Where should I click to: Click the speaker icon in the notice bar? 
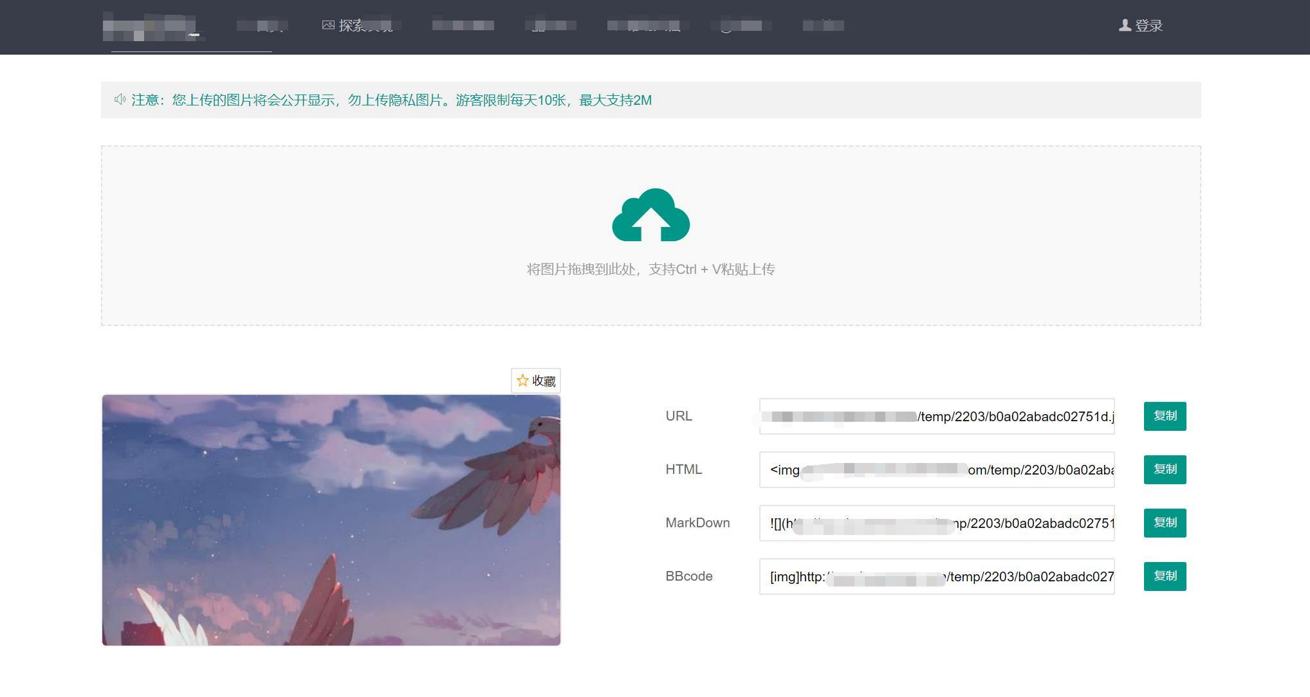coord(119,100)
